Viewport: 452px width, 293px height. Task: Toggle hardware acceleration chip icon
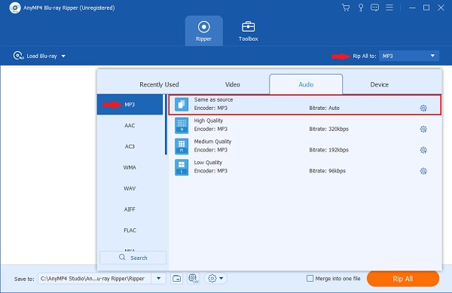click(x=193, y=278)
